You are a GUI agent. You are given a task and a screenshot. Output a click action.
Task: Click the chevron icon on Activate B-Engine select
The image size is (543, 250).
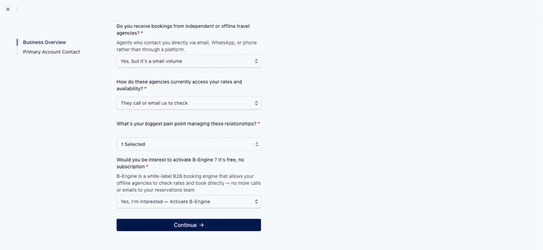[x=256, y=202]
